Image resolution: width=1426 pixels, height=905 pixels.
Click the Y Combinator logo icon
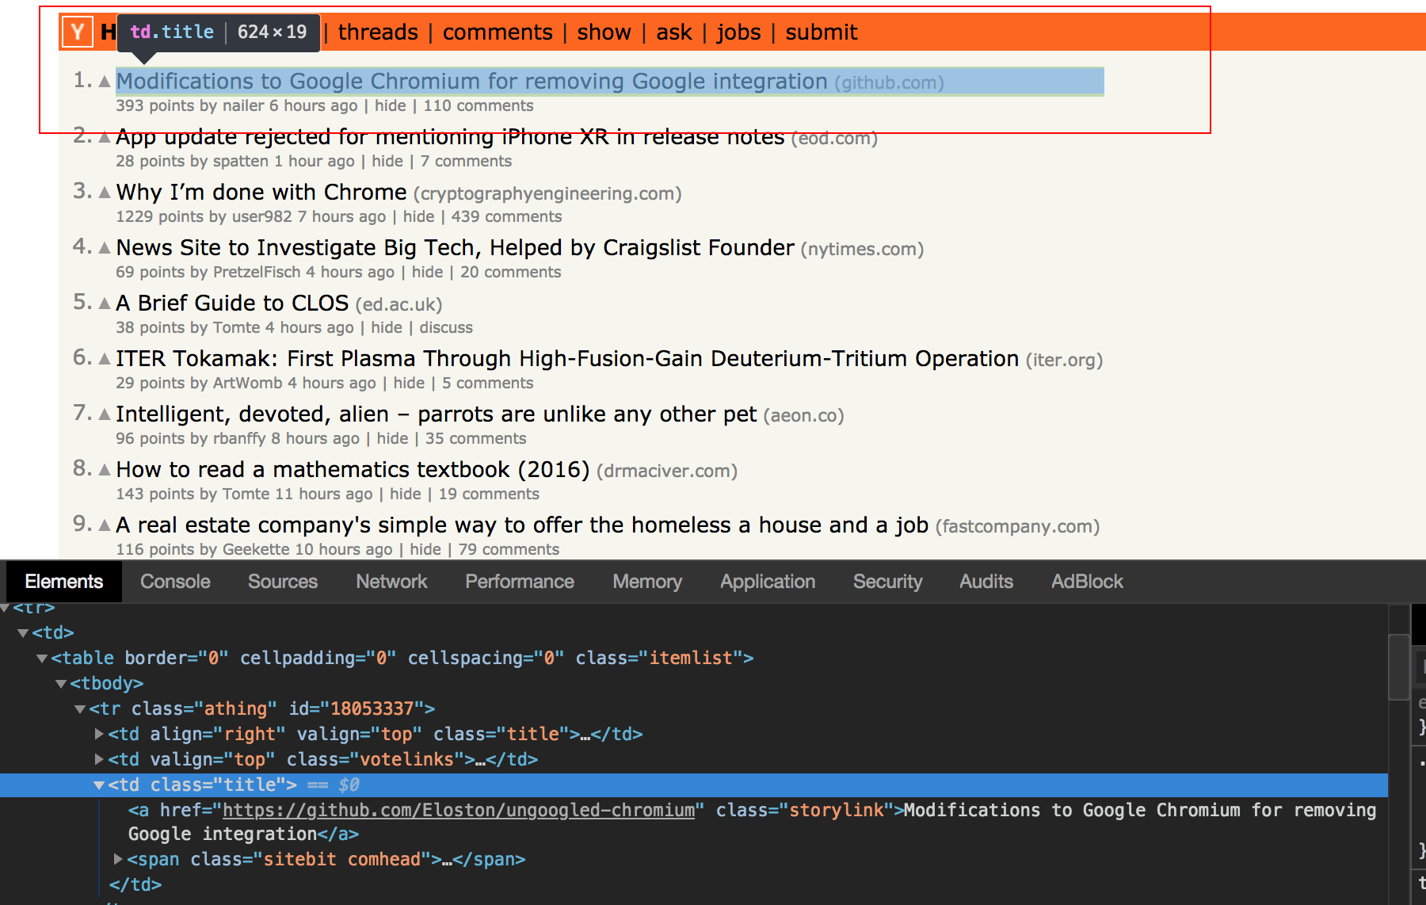77,32
